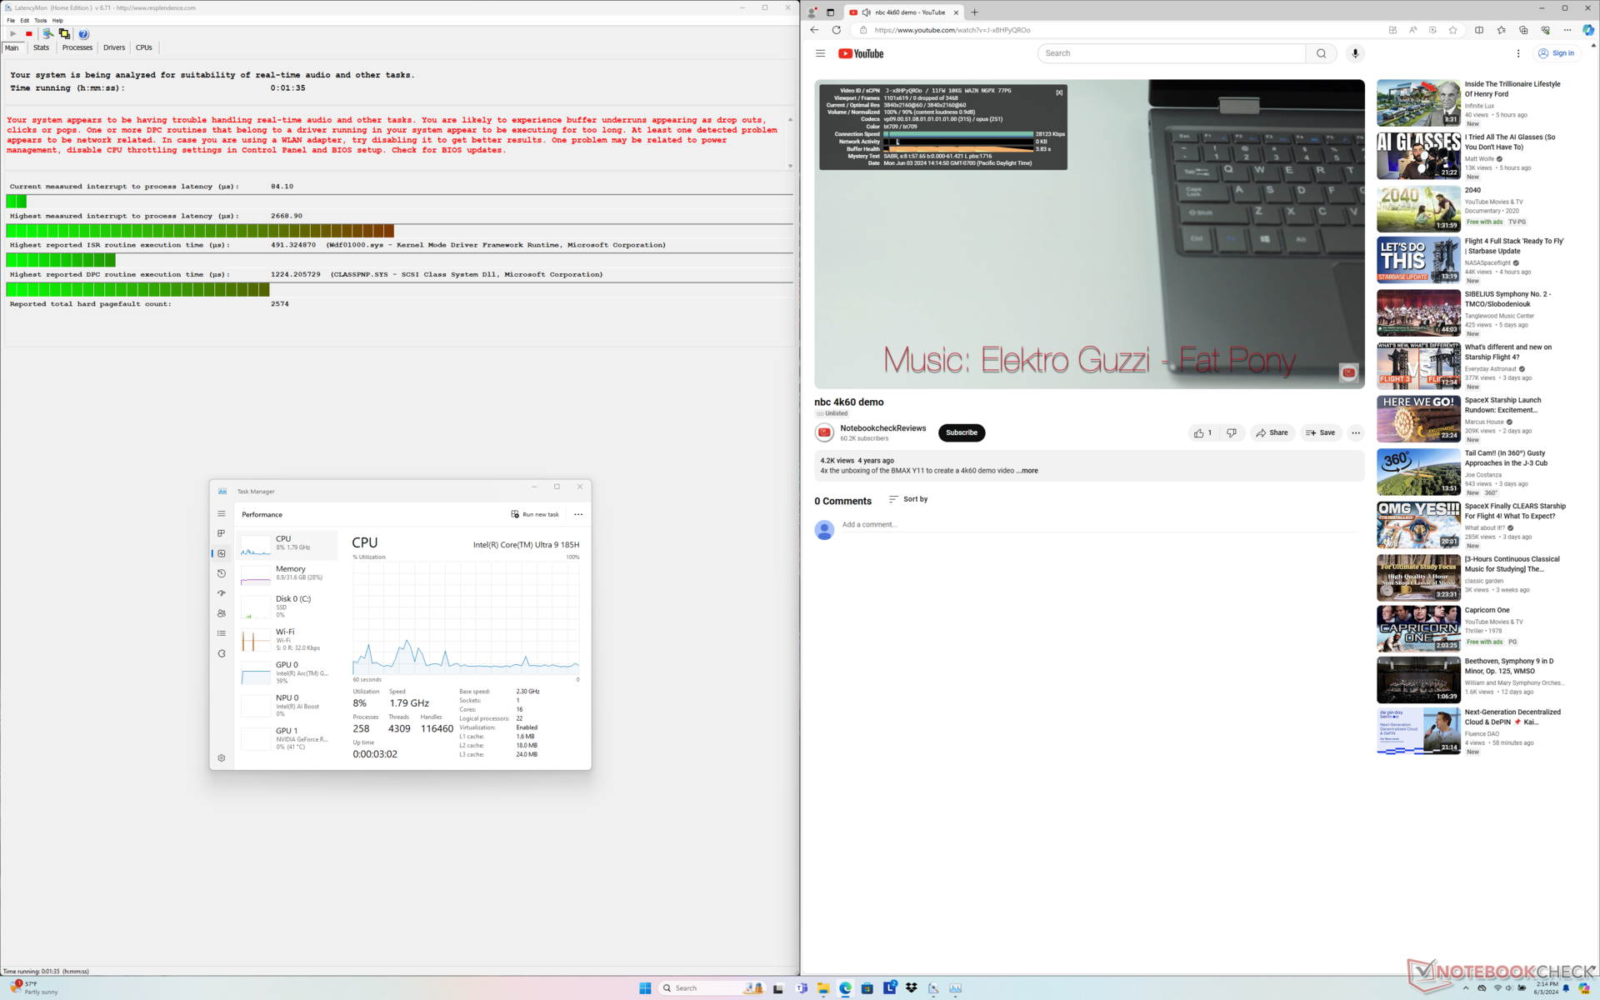Click the blue Help question mark icon

(83, 34)
